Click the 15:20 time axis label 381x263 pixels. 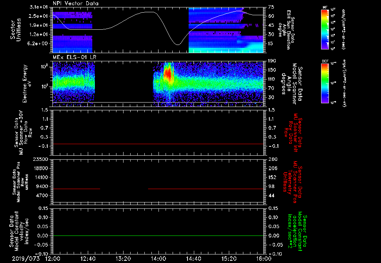tap(229, 259)
